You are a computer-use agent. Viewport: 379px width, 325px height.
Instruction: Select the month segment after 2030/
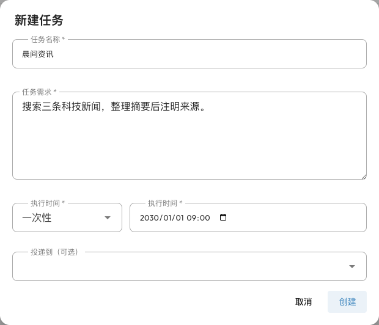[x=167, y=218]
